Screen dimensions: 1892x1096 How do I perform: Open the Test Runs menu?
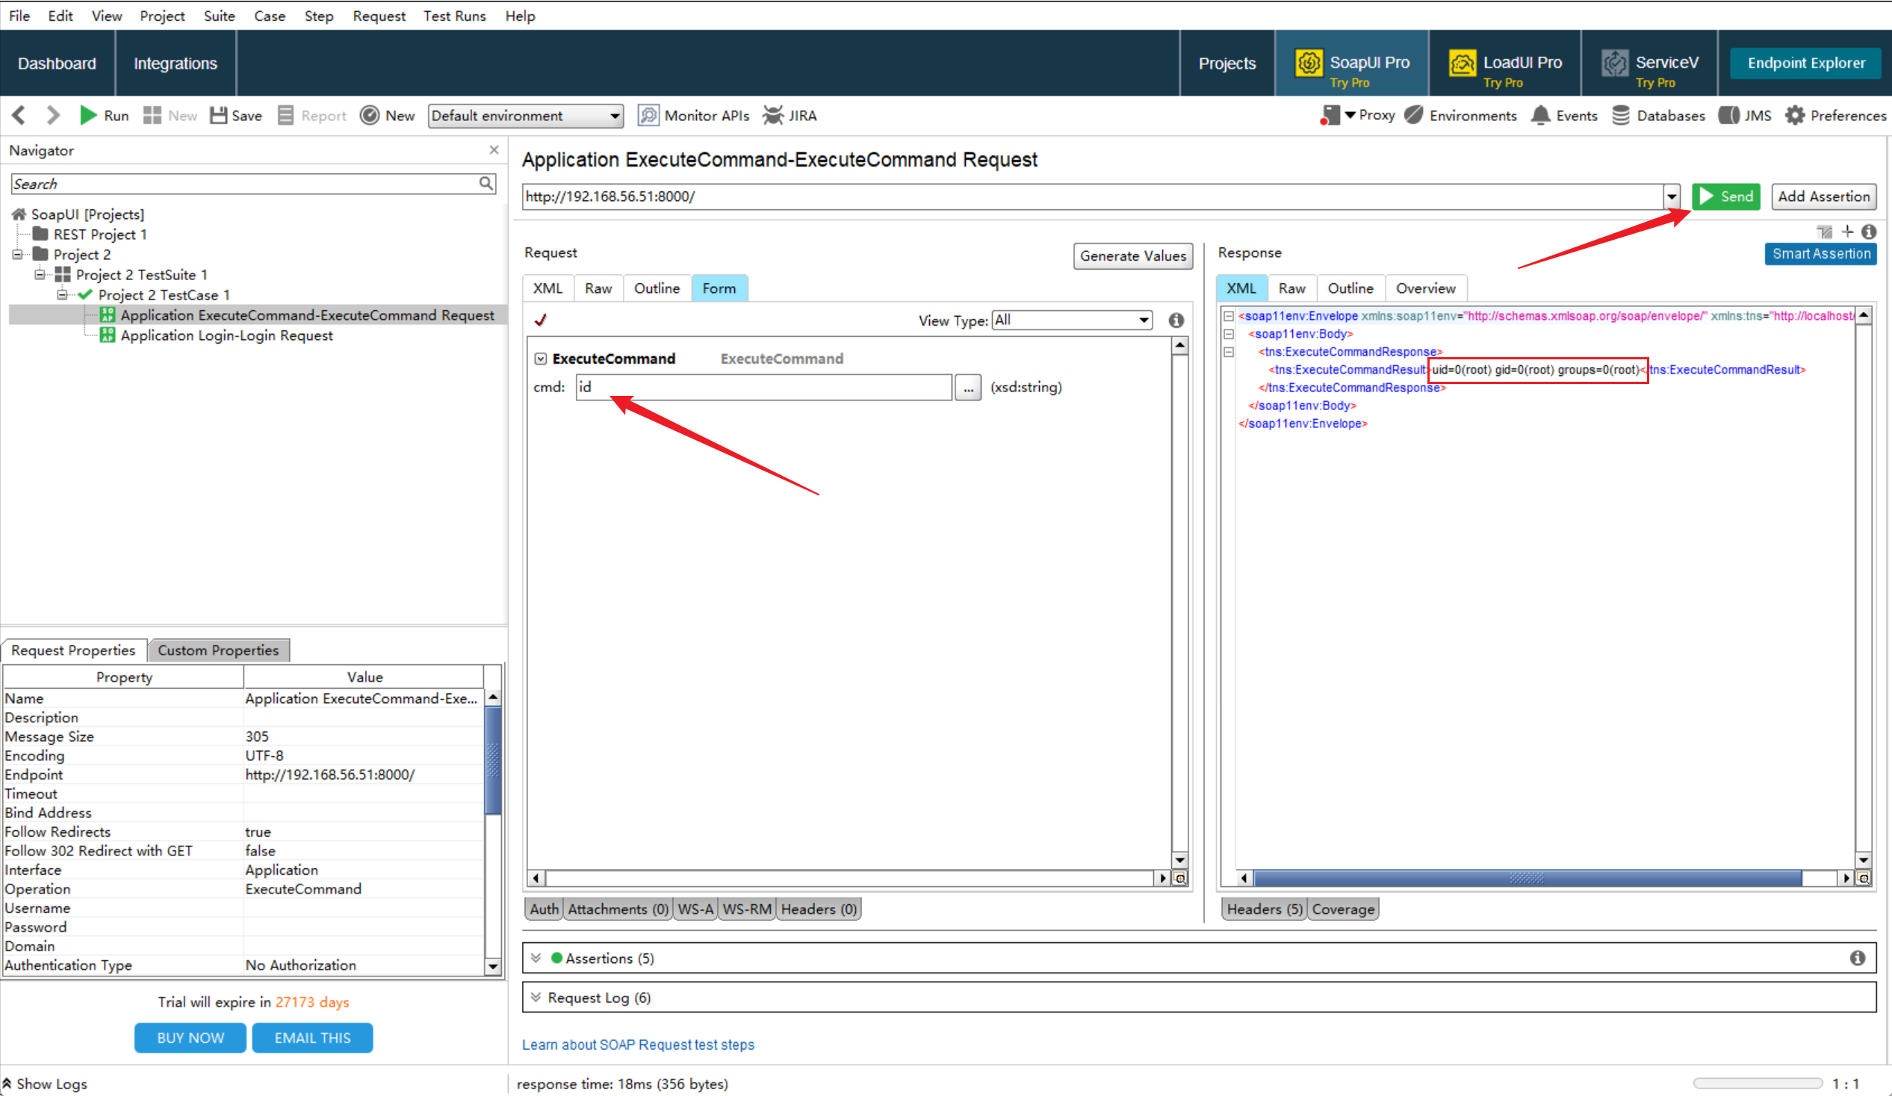click(453, 16)
